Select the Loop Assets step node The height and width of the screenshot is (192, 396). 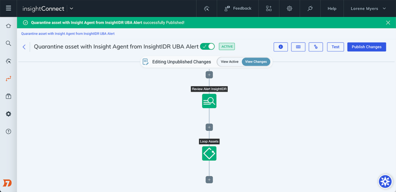pos(209,153)
